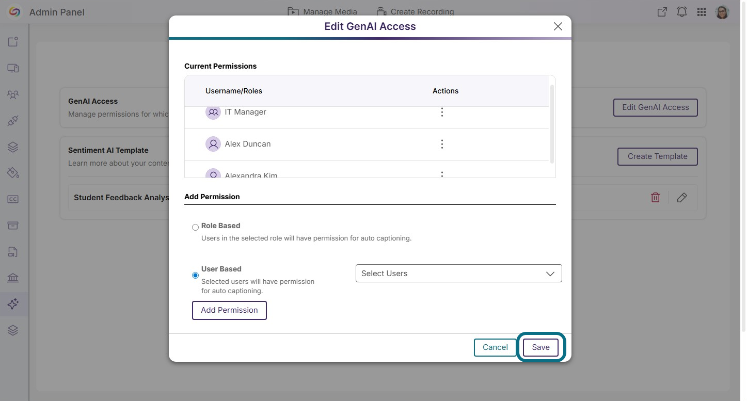Open actions menu for IT Manager
Screen dimensions: 747x401
tap(442, 112)
